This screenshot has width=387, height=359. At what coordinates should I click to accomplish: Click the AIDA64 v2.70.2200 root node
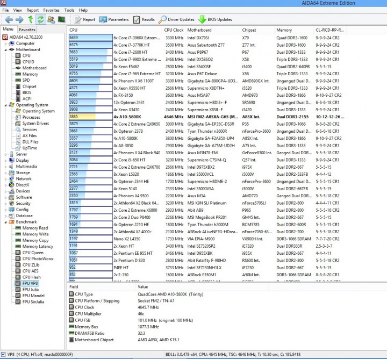[x=23, y=37]
